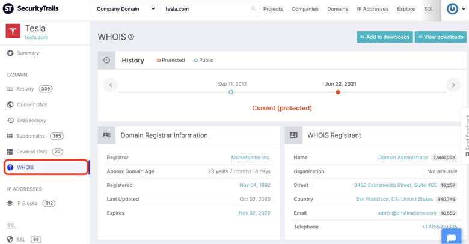469x244 pixels.
Task: Click the Nov 04, 1992 registered date
Action: coord(255,185)
